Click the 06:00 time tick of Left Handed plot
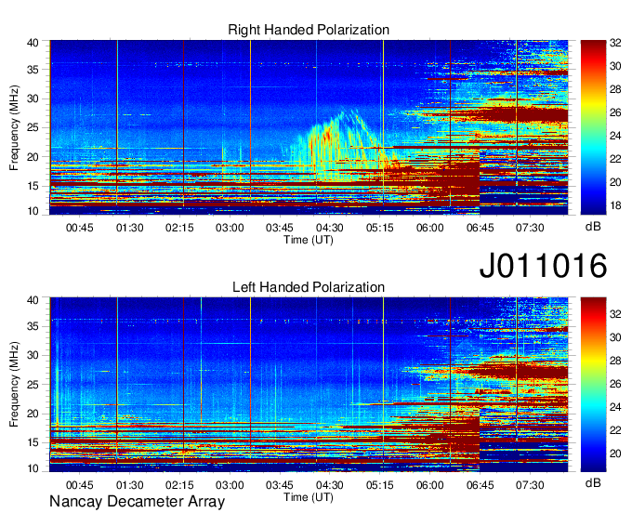This screenshot has height=513, width=632. [x=429, y=485]
